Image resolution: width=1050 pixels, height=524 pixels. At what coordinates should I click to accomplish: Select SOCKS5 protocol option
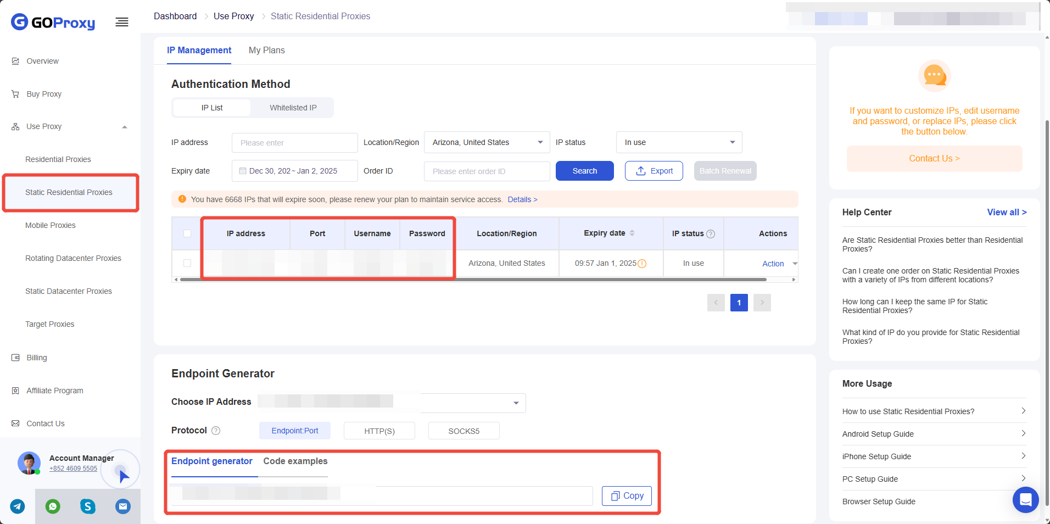464,431
